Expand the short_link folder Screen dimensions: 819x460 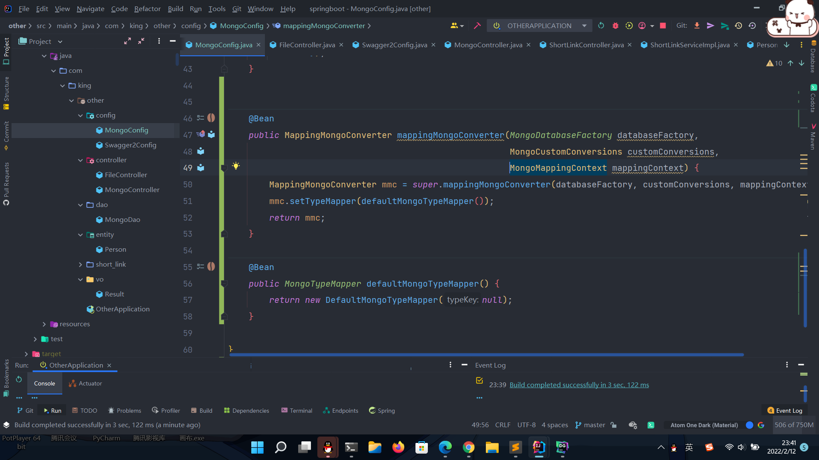pyautogui.click(x=80, y=264)
